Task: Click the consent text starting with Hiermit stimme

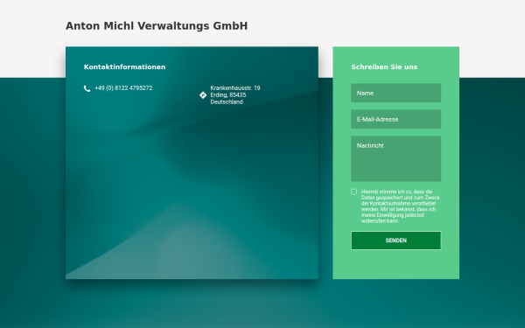Action: click(401, 206)
